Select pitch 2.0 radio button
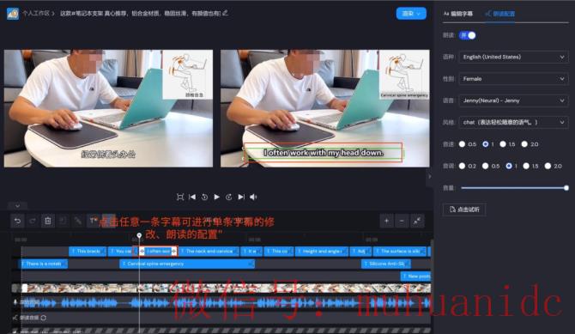 point(548,166)
